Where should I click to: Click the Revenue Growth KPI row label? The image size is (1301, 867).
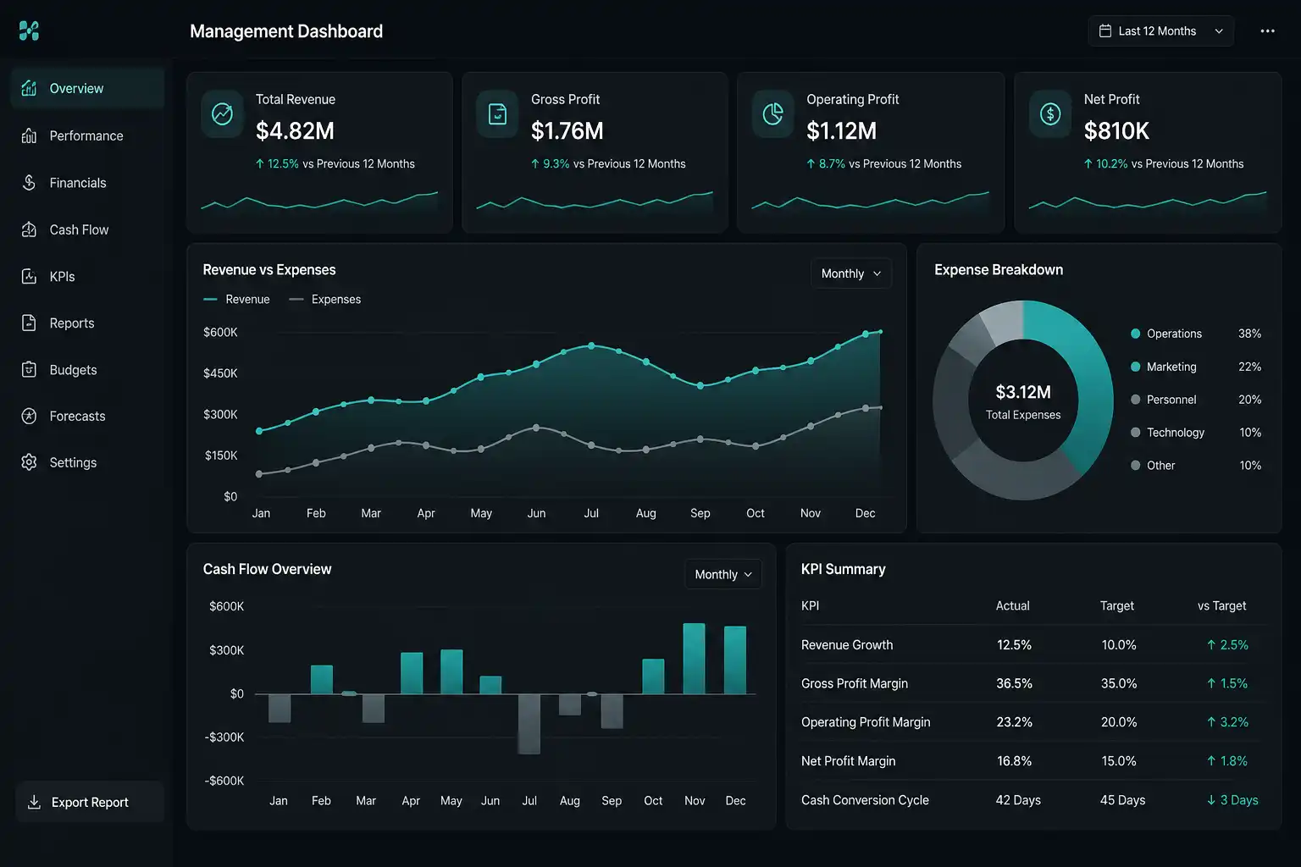point(847,645)
